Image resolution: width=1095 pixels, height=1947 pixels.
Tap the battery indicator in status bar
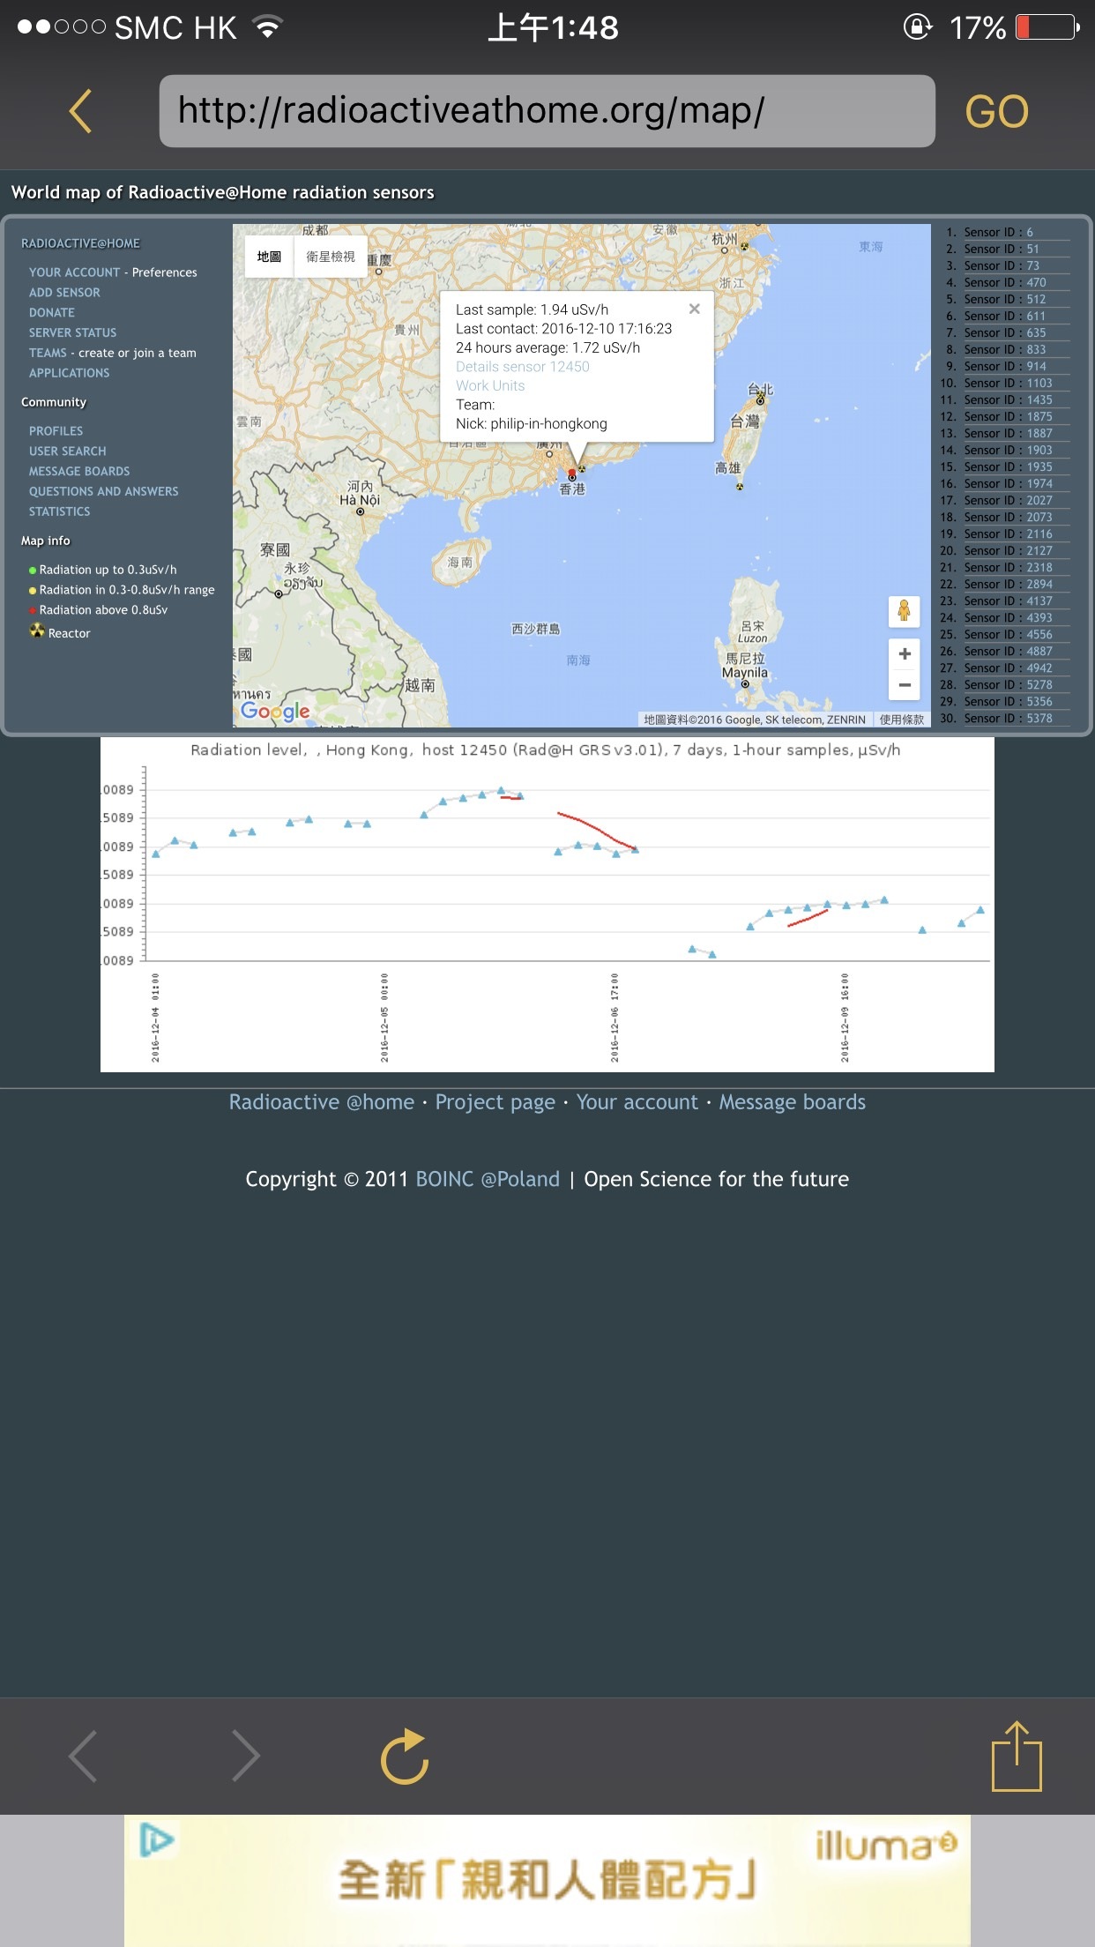click(1047, 27)
